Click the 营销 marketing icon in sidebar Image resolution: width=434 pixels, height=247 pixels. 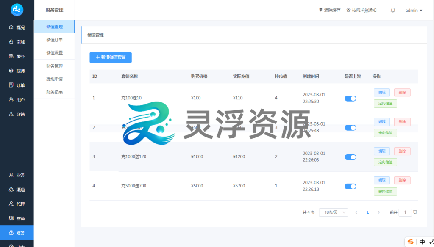click(11, 218)
